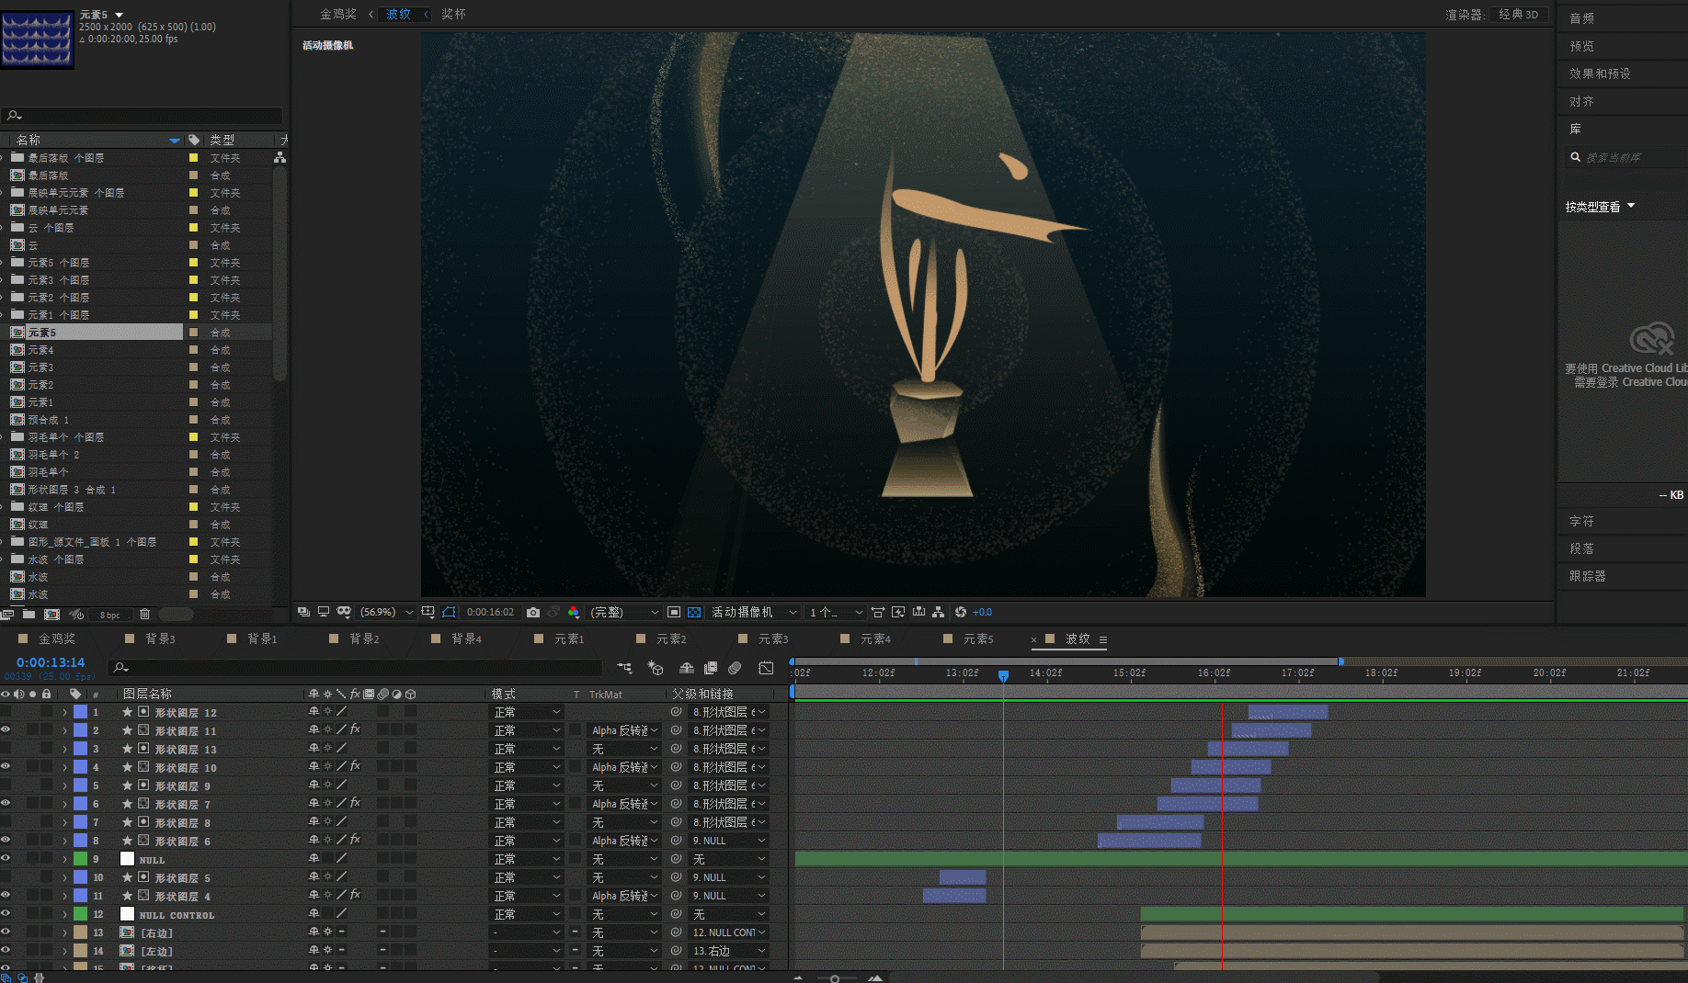
Task: Open blend mode dropdown for 形状图层 12
Action: click(527, 712)
